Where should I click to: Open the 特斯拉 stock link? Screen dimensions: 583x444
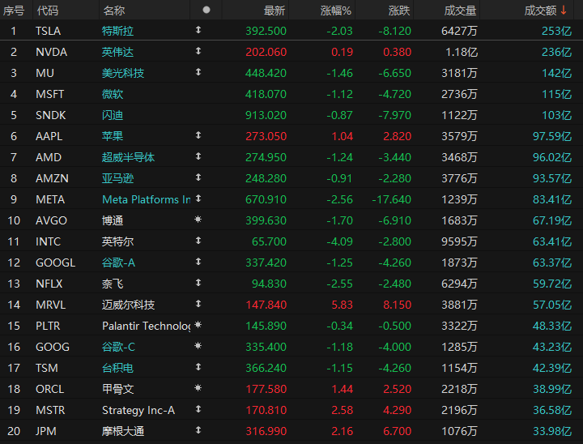[x=117, y=31]
